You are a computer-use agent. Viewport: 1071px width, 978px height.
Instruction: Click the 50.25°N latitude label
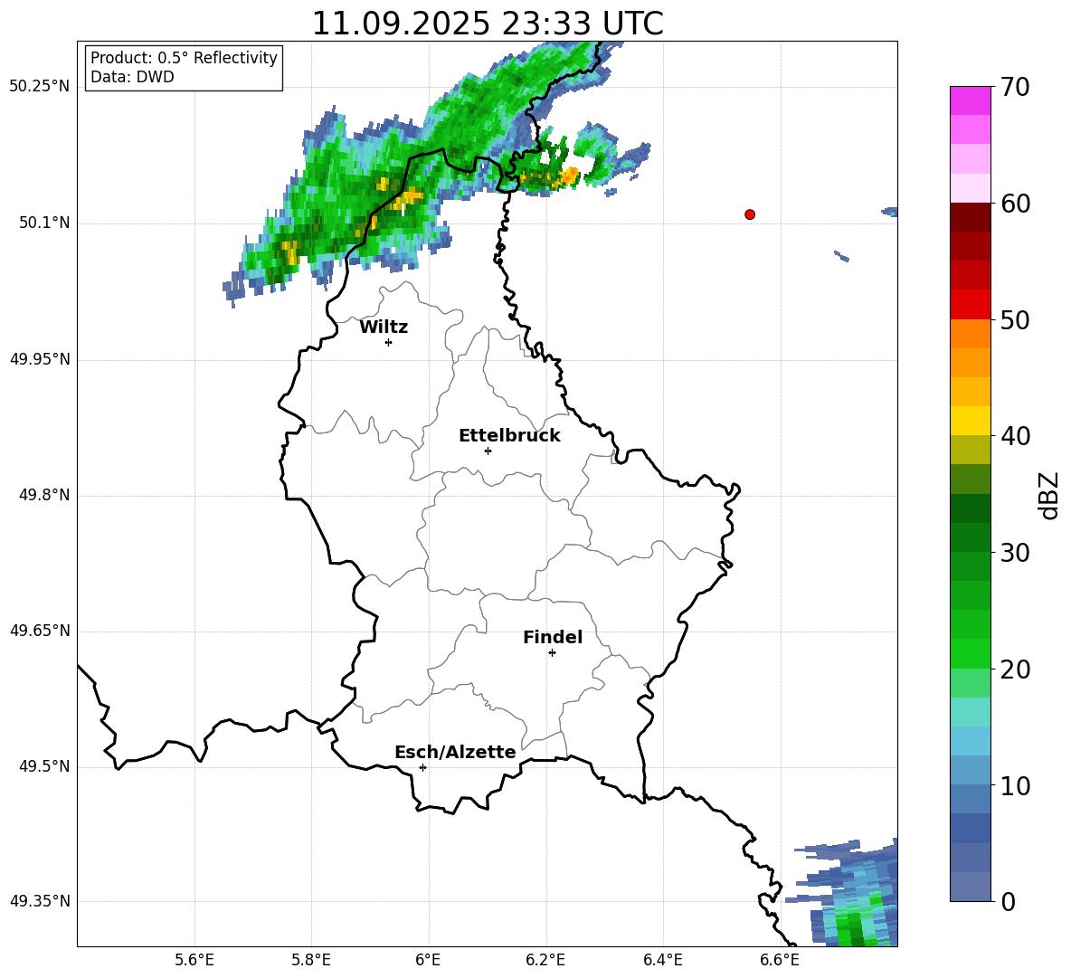click(x=40, y=87)
